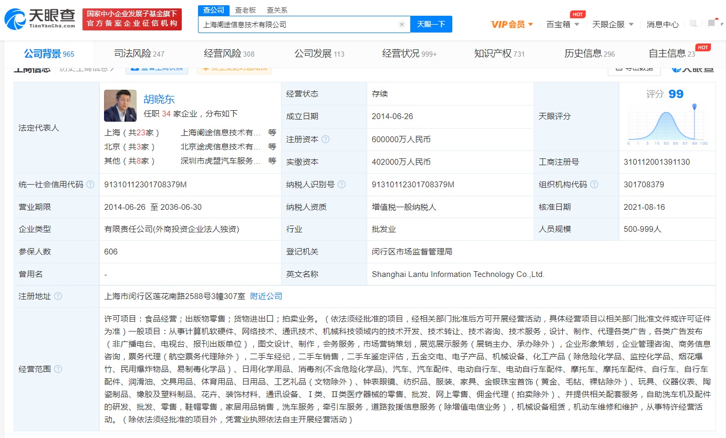726x438 pixels.
Task: Click 等 beside the 上海阑途 entry
Action: coord(272,133)
